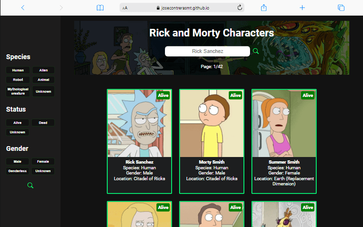363x227 pixels.
Task: Toggle the Animal species filter
Action: 43,79
